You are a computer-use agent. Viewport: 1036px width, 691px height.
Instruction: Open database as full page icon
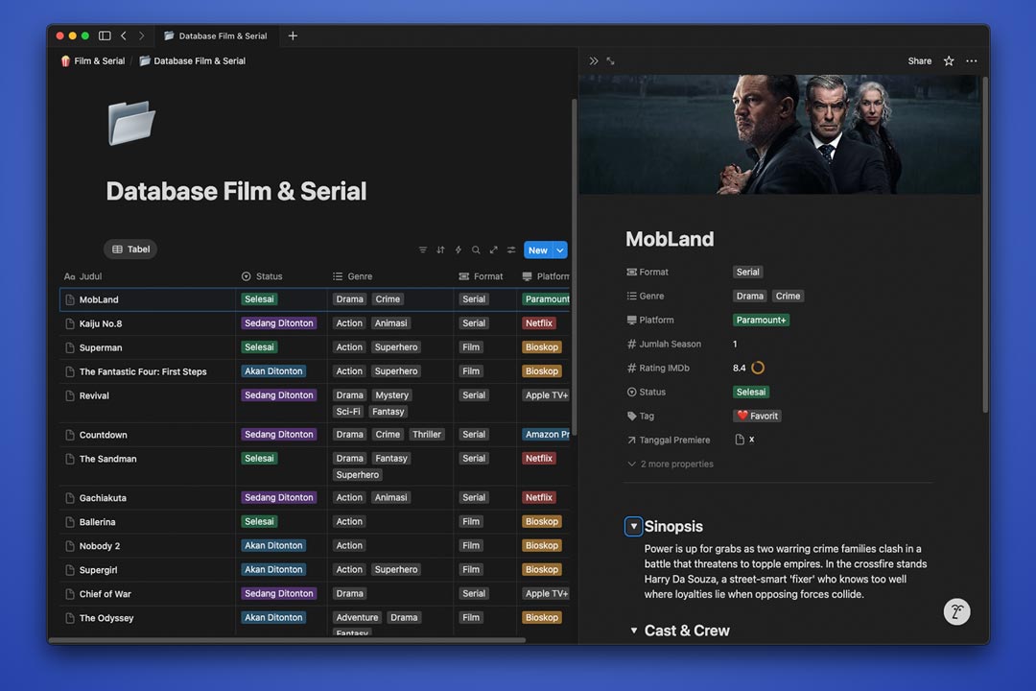point(494,250)
